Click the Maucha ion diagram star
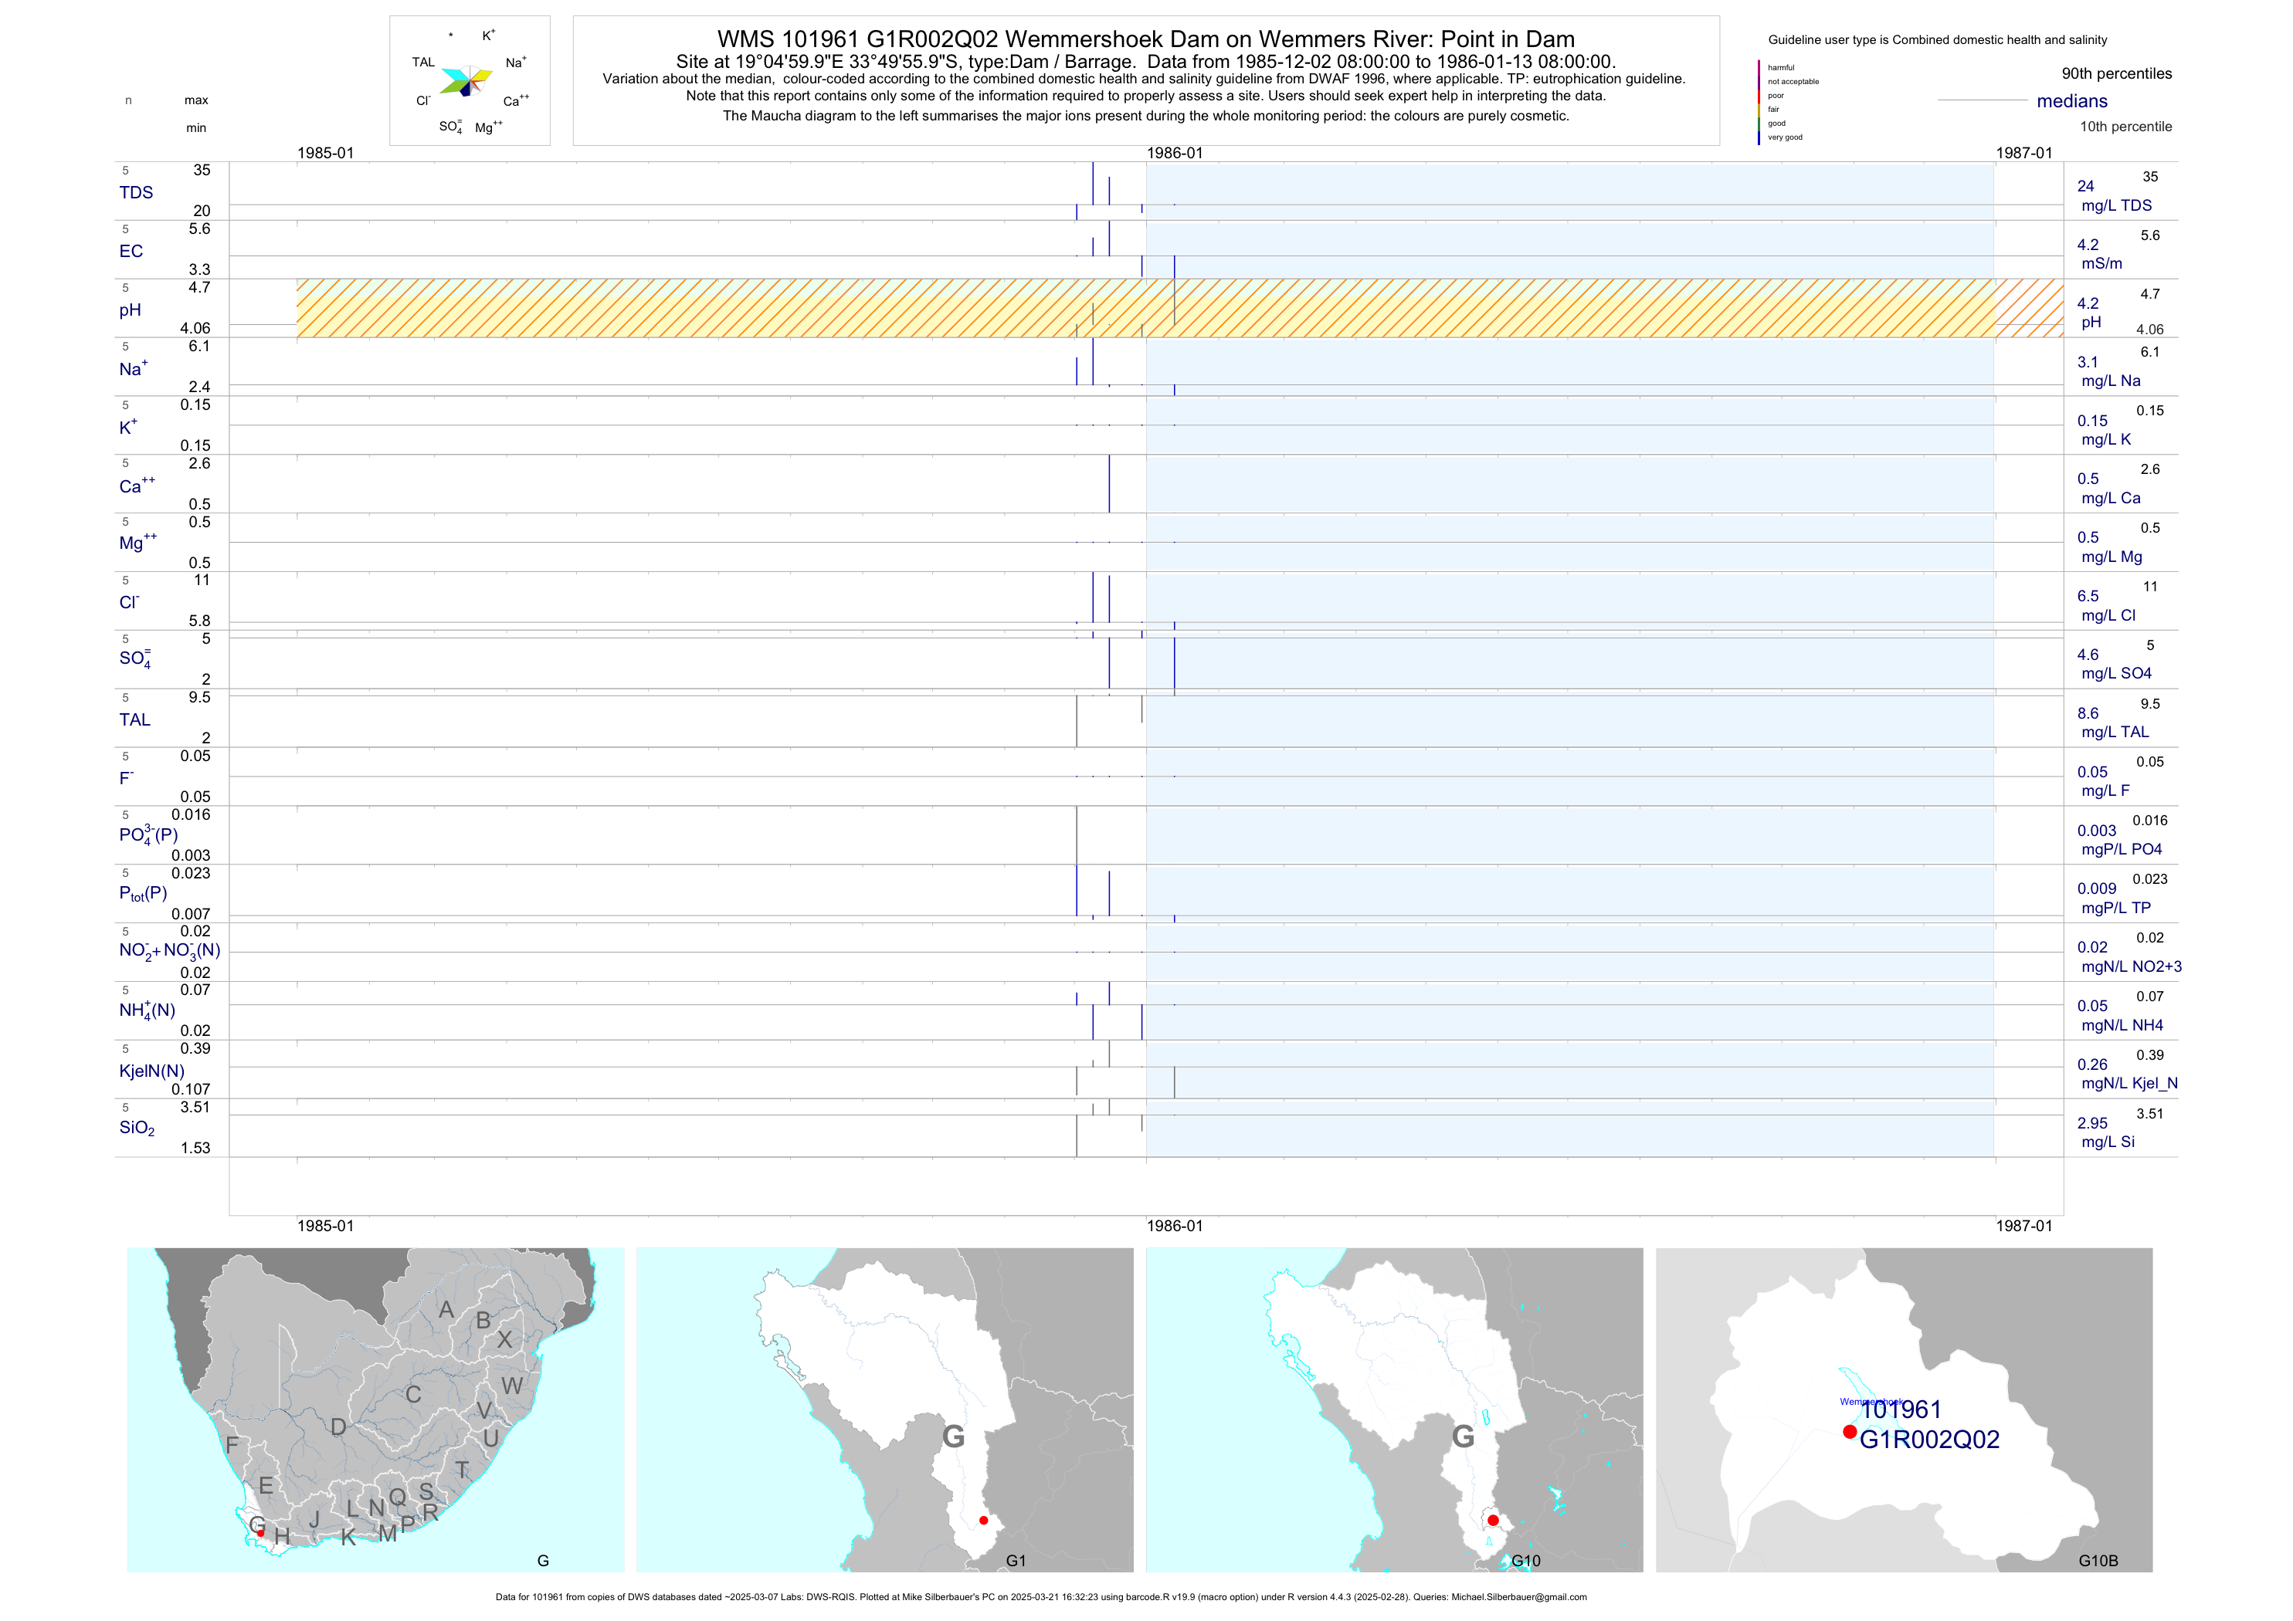2293x1621 pixels. tap(466, 81)
